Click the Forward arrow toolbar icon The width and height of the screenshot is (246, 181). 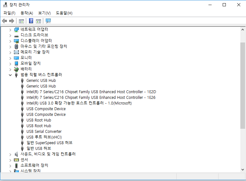(x=12, y=21)
